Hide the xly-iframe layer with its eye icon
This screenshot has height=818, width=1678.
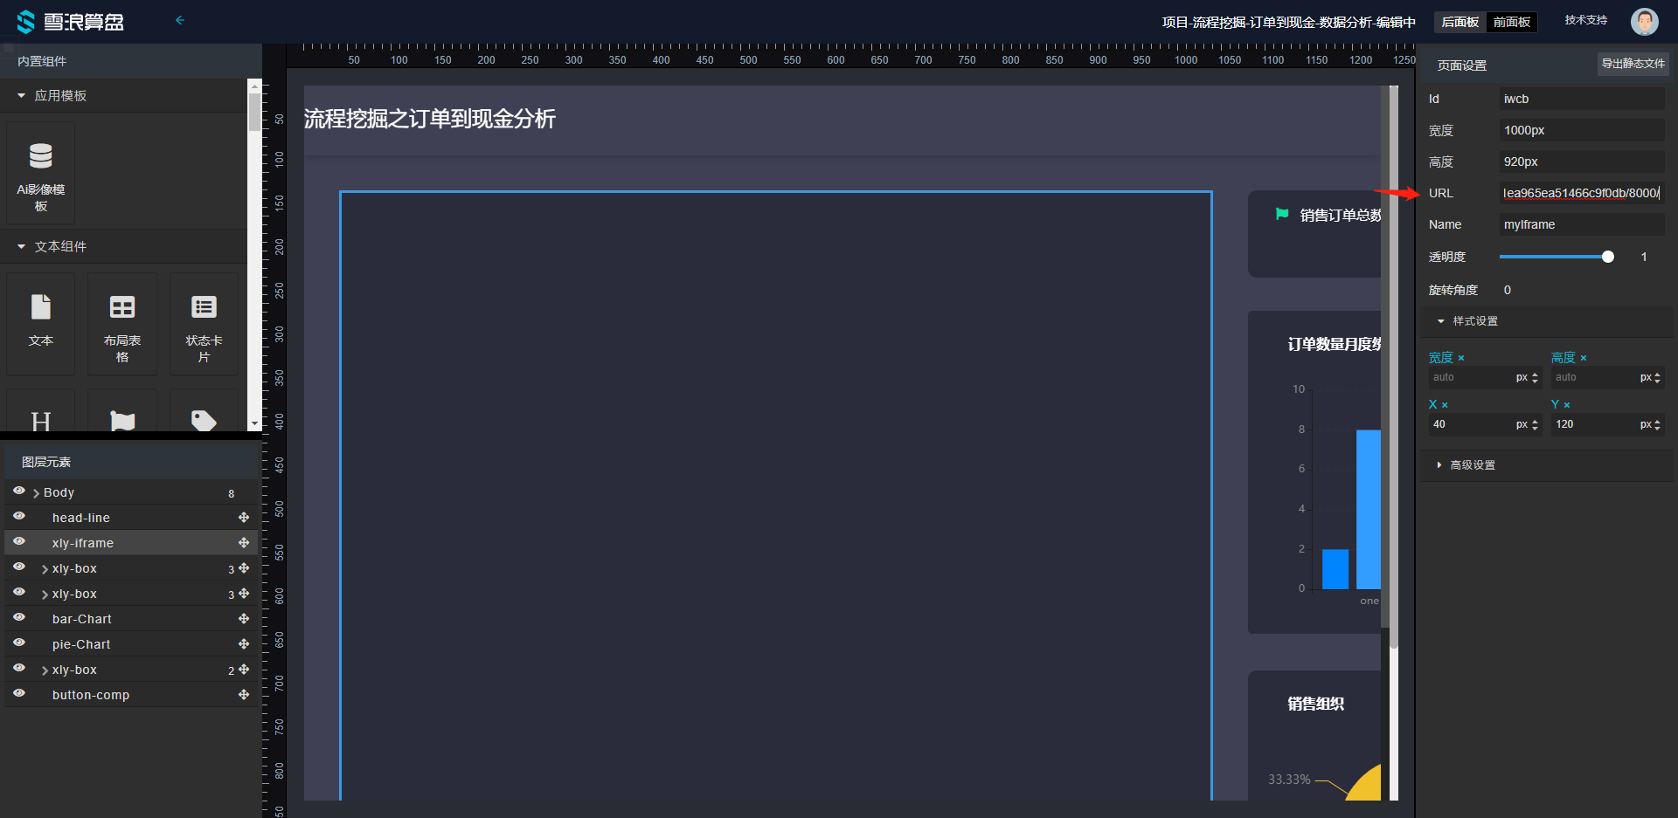pyautogui.click(x=18, y=542)
